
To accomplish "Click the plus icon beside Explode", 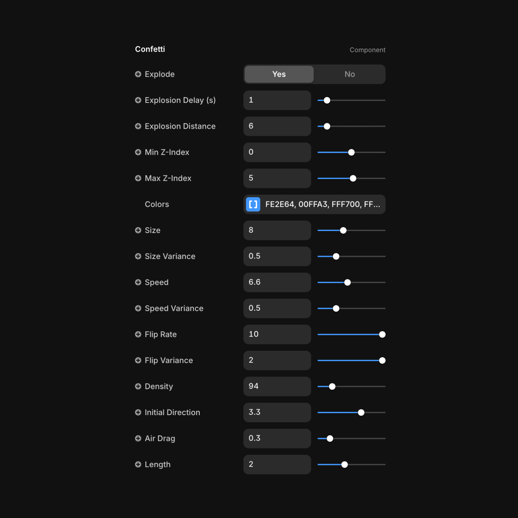I will point(138,74).
